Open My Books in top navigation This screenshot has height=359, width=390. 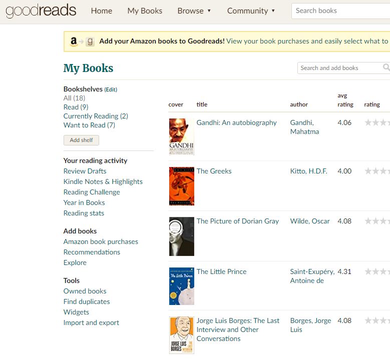pyautogui.click(x=145, y=11)
